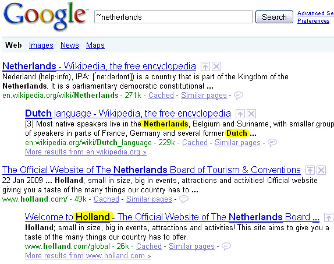Open the Advanced Search link
Viewport: 334px width, 264px height.
[315, 13]
